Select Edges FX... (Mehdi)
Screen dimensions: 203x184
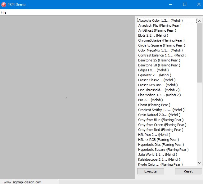(167, 70)
